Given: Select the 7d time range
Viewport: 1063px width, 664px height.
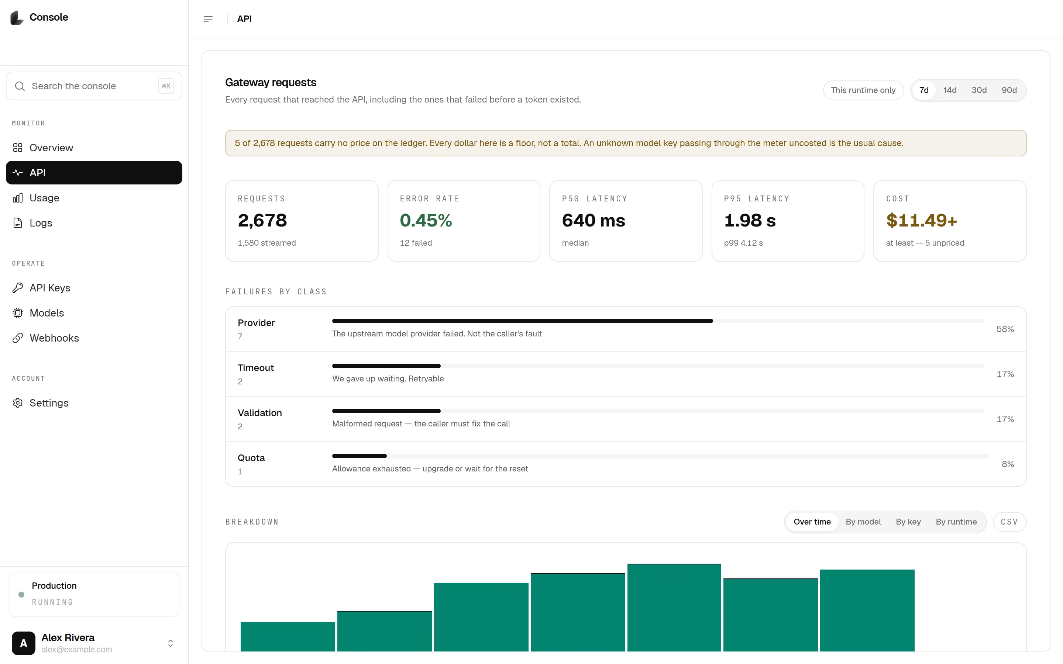Looking at the screenshot, I should (x=924, y=90).
